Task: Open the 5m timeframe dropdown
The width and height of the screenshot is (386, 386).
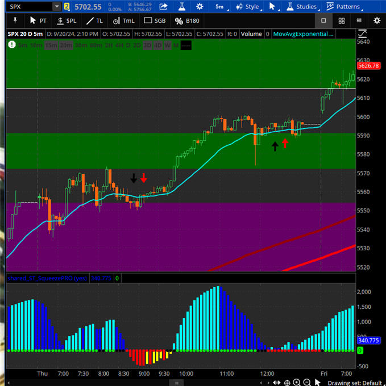Action: tap(223, 7)
